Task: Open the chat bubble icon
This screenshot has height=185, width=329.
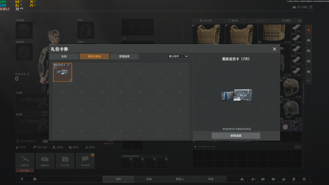Action: pyautogui.click(x=263, y=179)
